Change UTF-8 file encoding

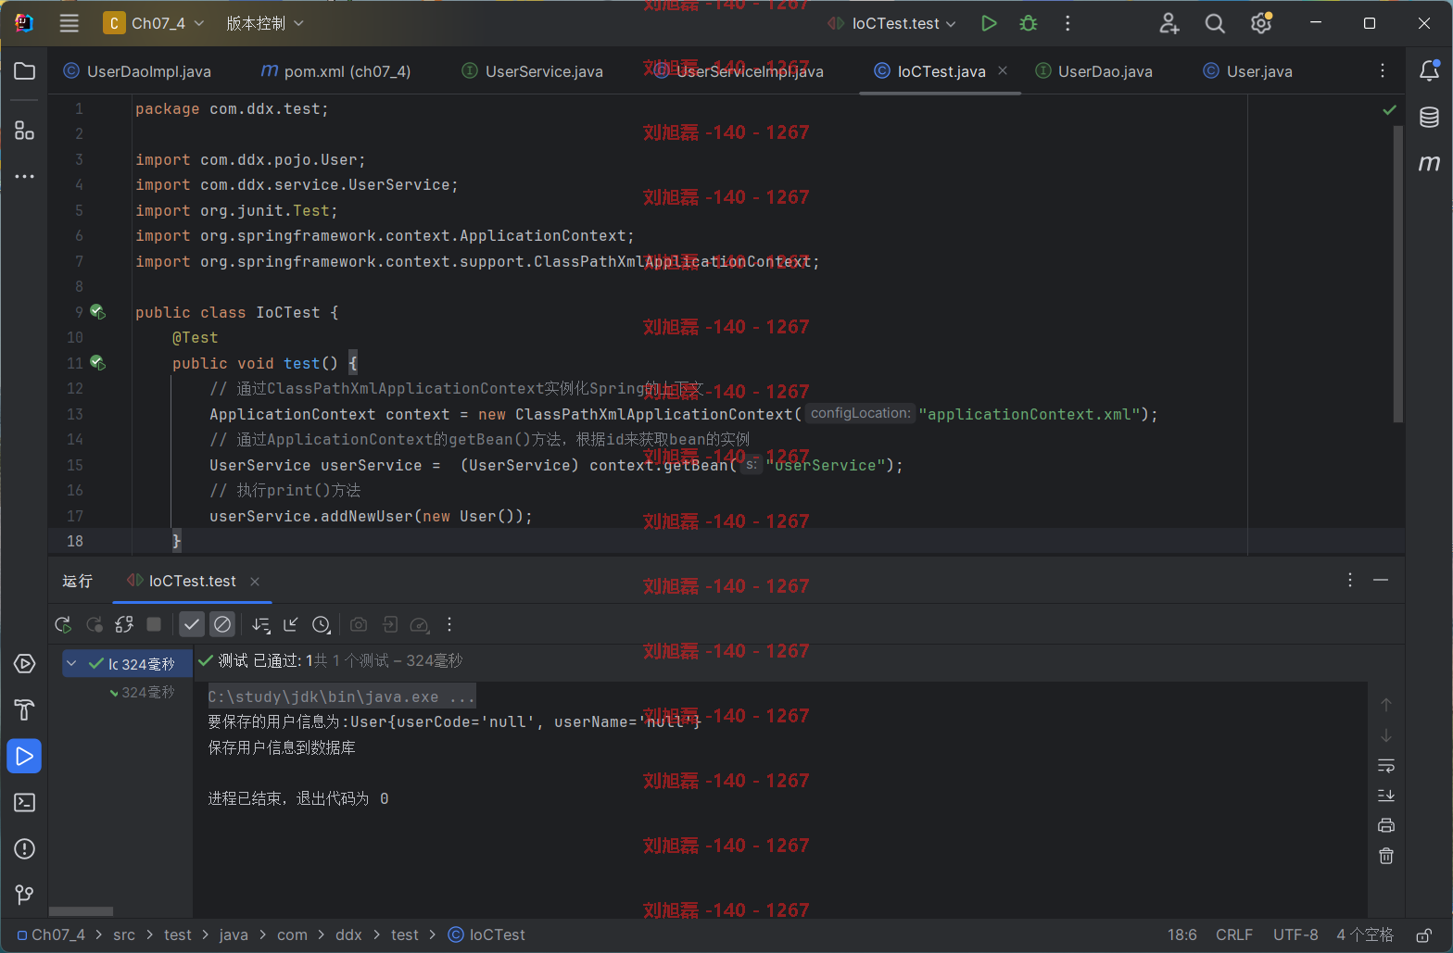1295,935
